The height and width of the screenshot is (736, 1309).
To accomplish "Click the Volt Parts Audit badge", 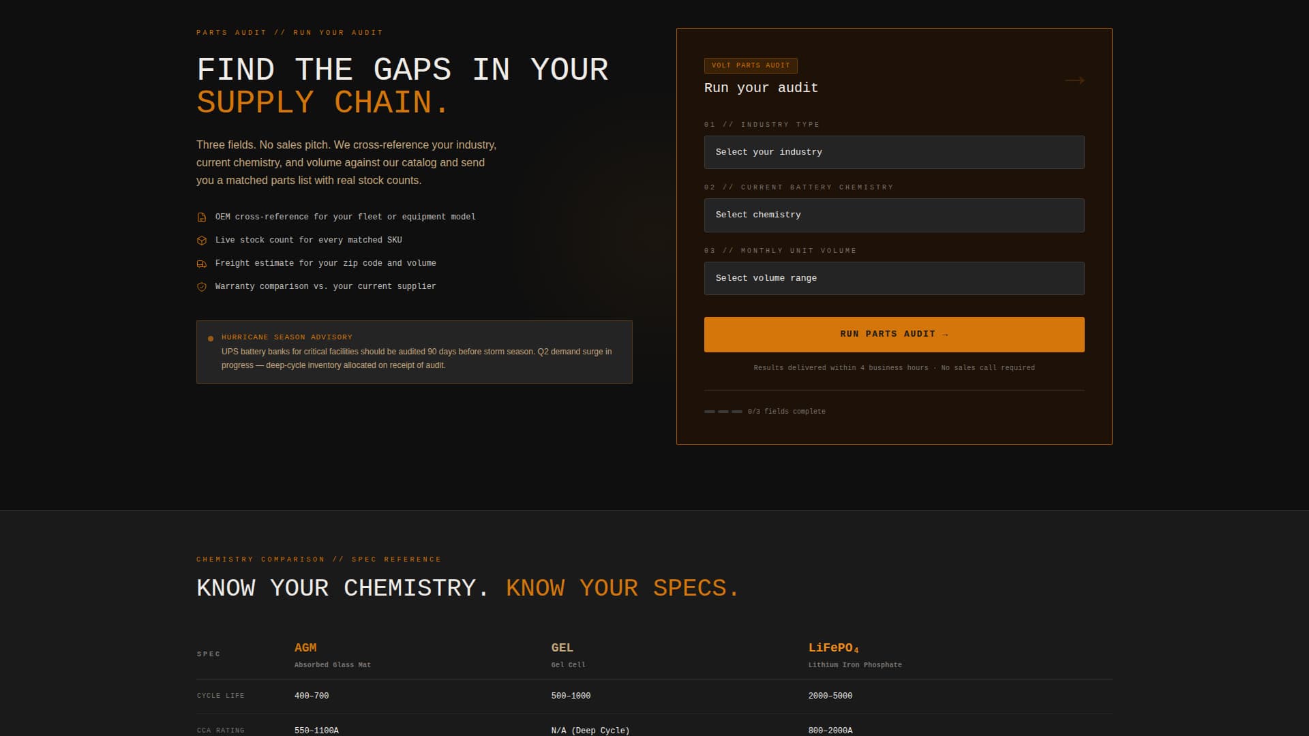I will (750, 65).
